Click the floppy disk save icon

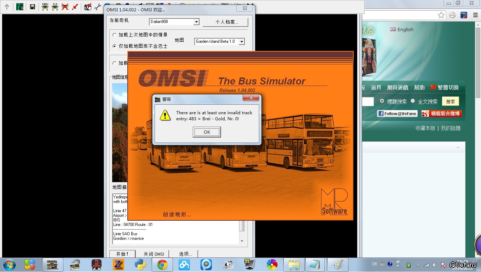pyautogui.click(x=33, y=7)
